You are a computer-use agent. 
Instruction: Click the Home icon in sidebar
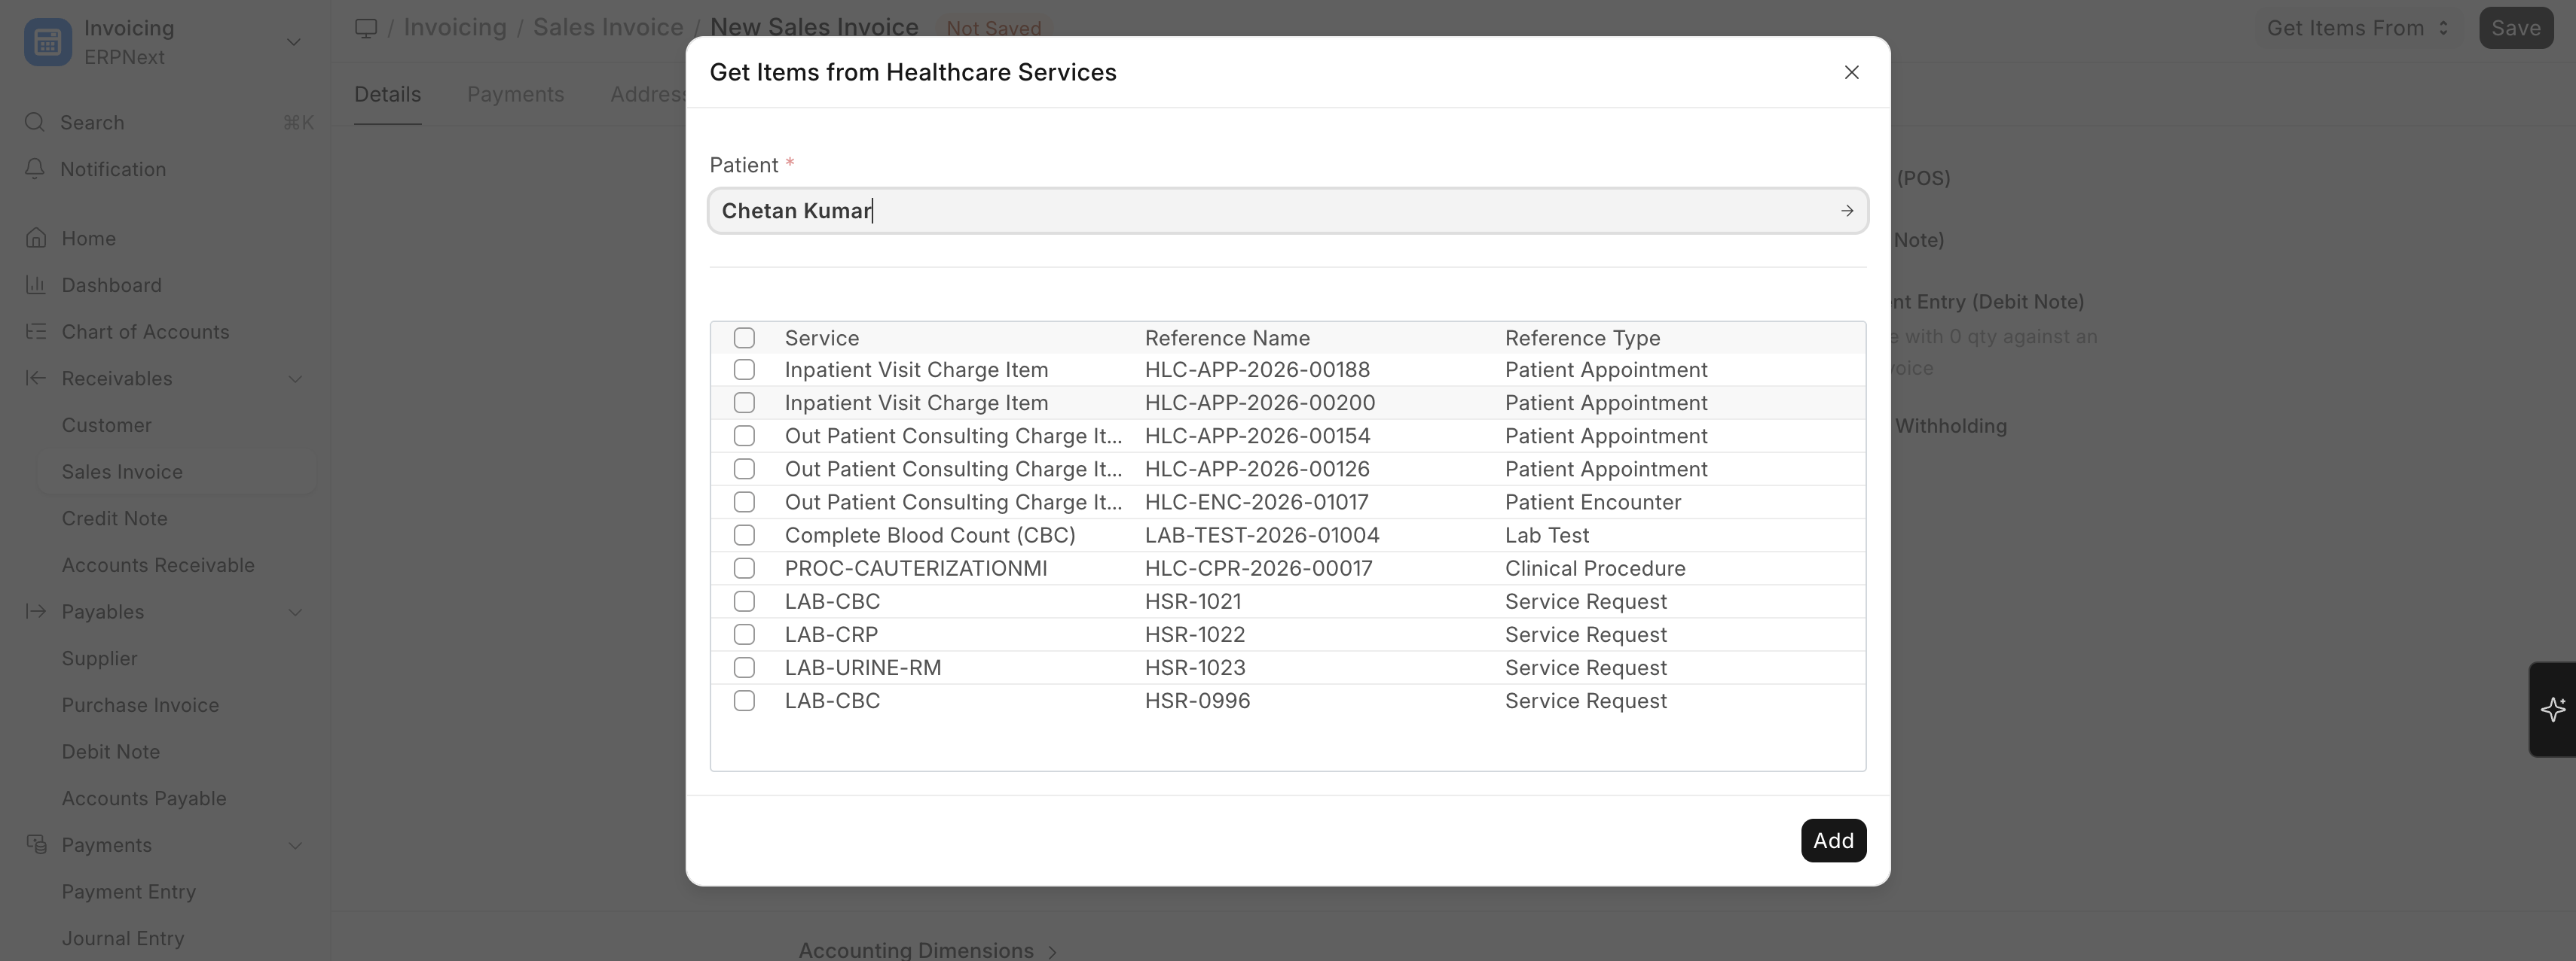(x=36, y=238)
